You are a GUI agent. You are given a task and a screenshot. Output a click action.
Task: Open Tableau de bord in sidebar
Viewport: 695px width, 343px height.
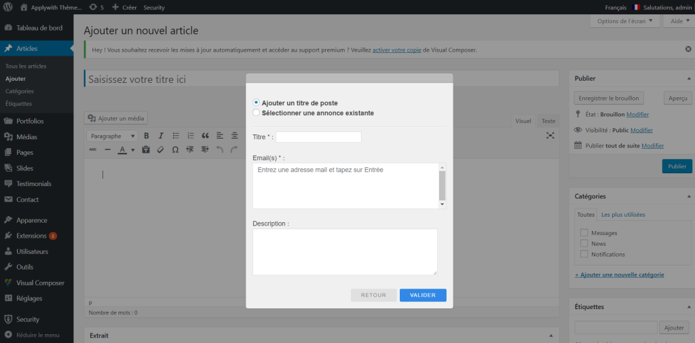(37, 28)
